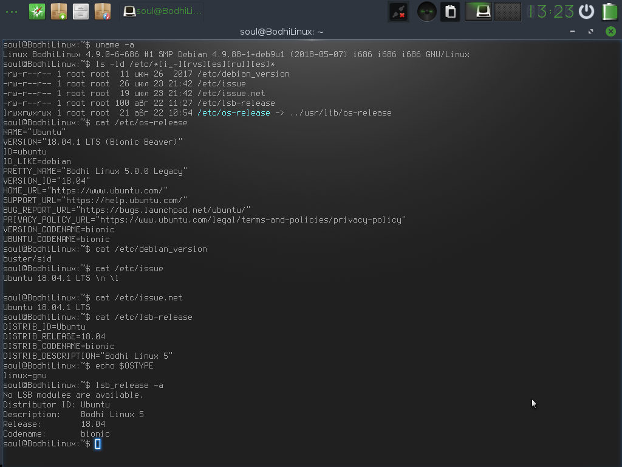This screenshot has height=467, width=622.
Task: Click the terminal cursor at the last prompt
Action: [98, 444]
